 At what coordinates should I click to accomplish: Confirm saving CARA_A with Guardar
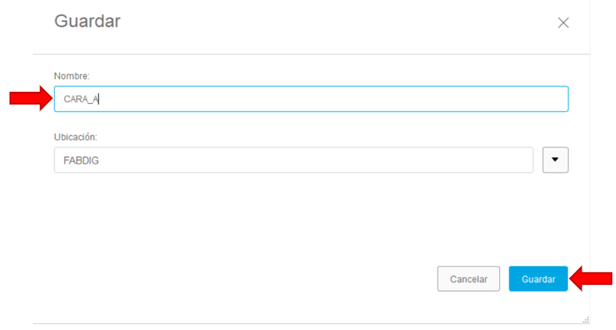pos(539,279)
